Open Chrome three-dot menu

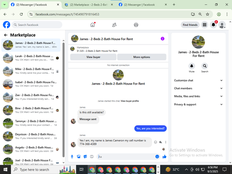click(227, 14)
